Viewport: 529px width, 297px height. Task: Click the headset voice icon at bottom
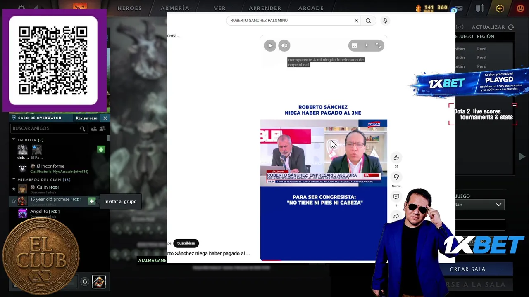click(85, 282)
